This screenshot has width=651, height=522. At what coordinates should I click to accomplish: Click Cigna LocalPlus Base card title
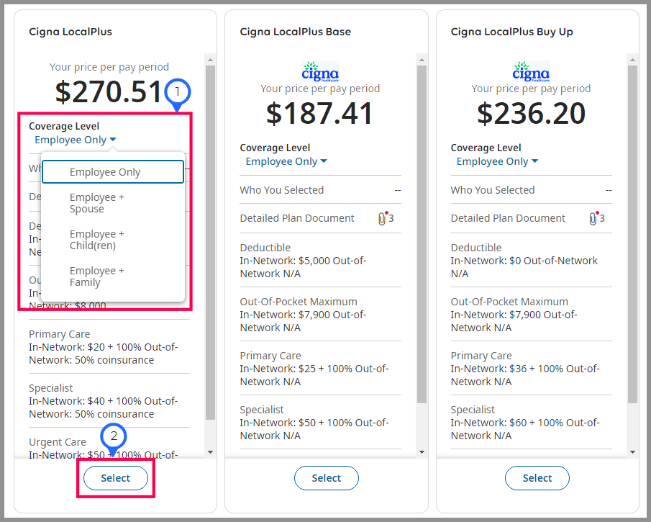295,32
